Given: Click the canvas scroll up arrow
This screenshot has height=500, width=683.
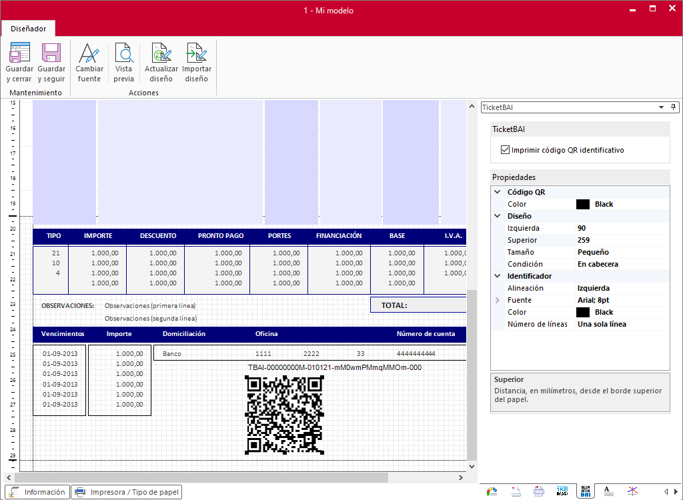Looking at the screenshot, I should pyautogui.click(x=472, y=106).
